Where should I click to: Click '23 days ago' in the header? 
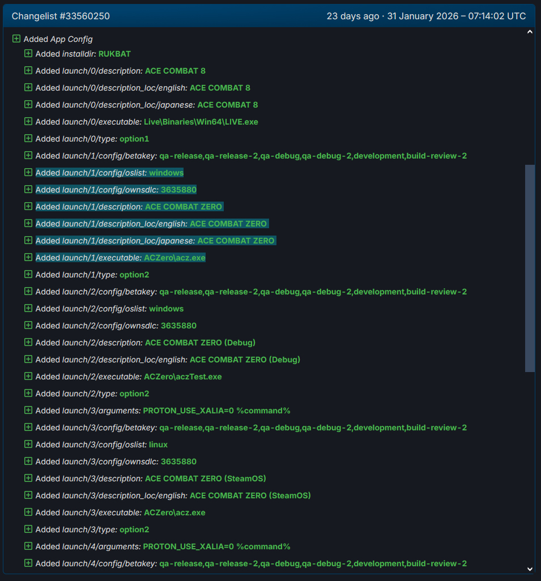coord(353,16)
